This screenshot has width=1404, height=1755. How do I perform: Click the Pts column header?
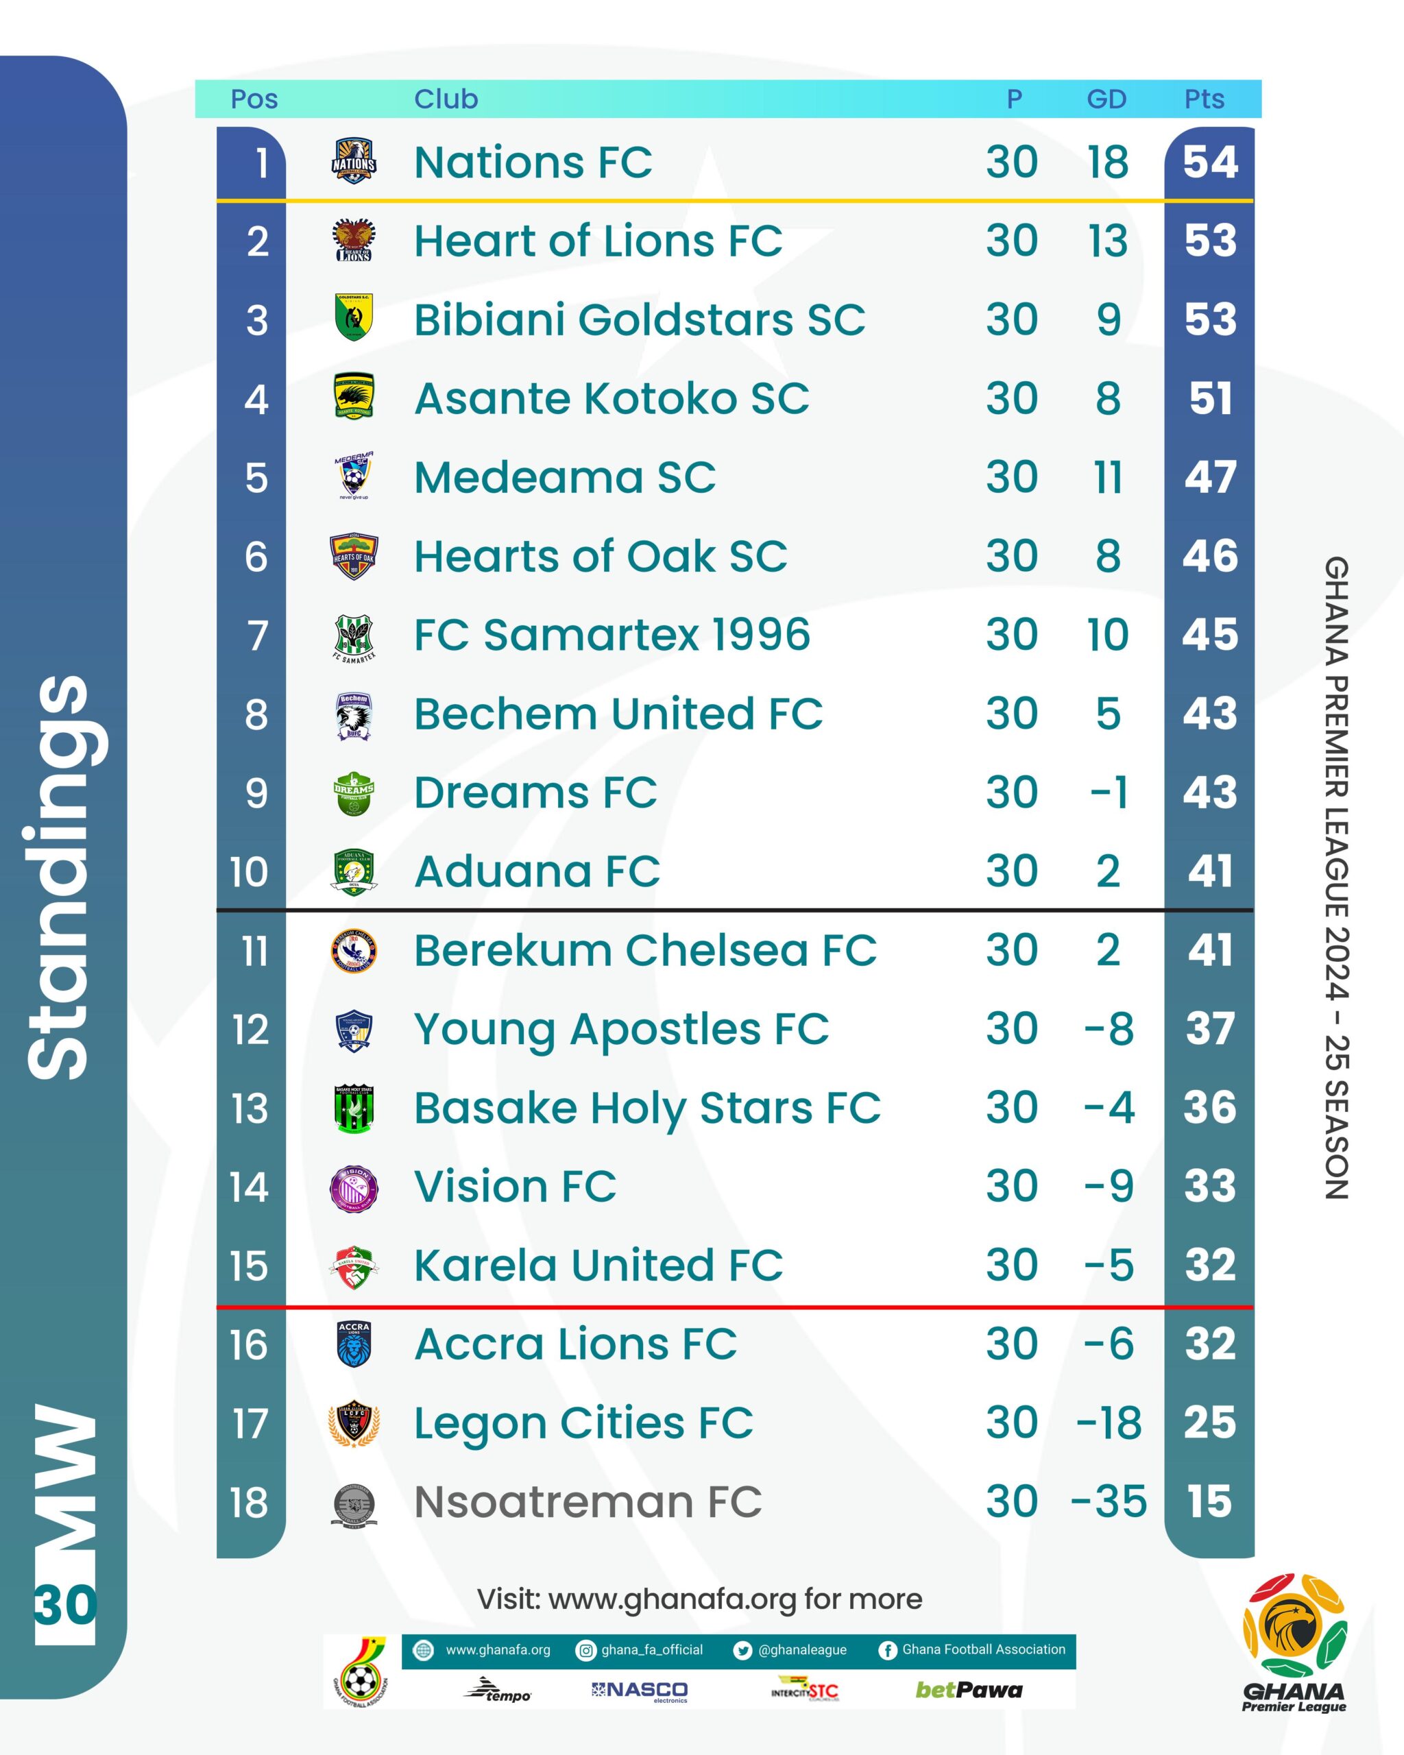(x=1204, y=99)
